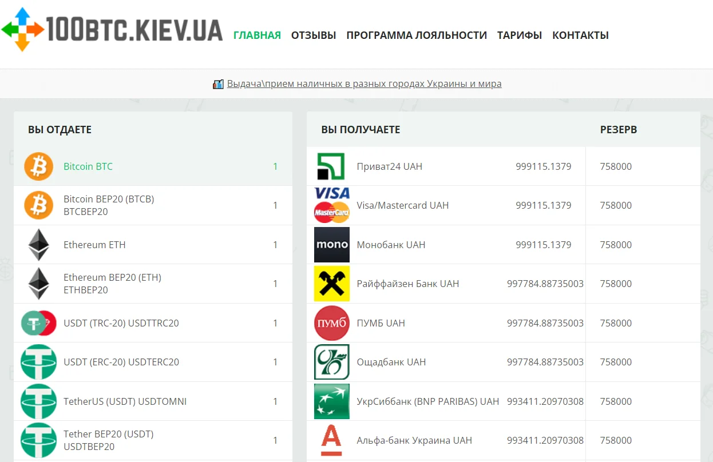This screenshot has height=462, width=713.
Task: Click rate 999115.1379 in the Приват24 row
Action: pyautogui.click(x=543, y=166)
